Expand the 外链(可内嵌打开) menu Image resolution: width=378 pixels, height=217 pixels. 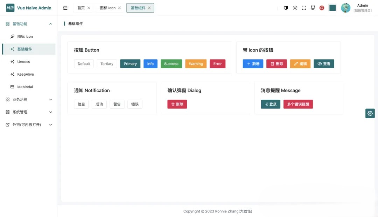click(x=29, y=125)
